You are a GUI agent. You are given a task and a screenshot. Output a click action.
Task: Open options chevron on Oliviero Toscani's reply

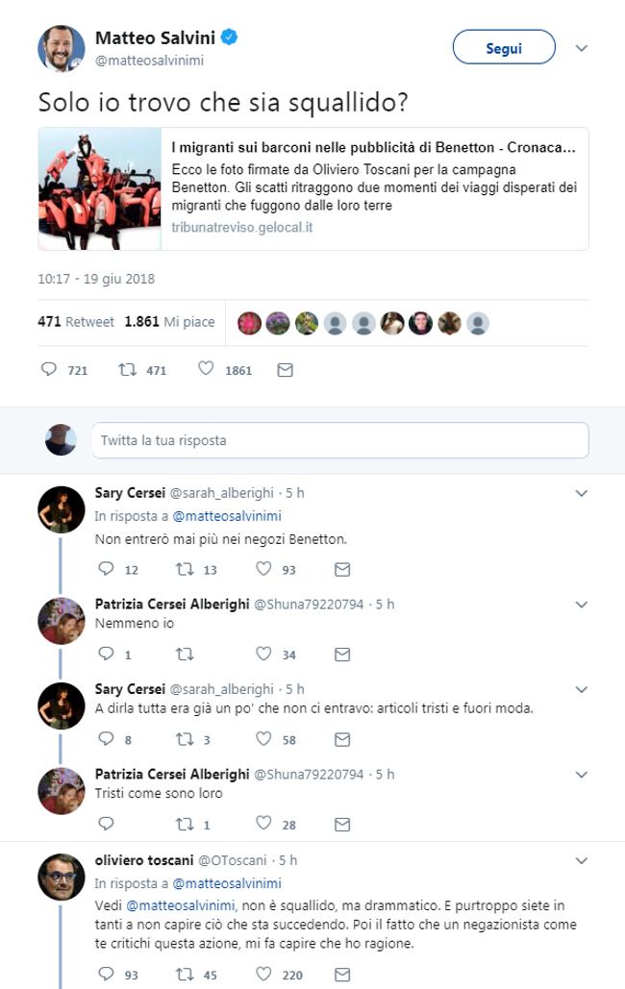coord(581,860)
